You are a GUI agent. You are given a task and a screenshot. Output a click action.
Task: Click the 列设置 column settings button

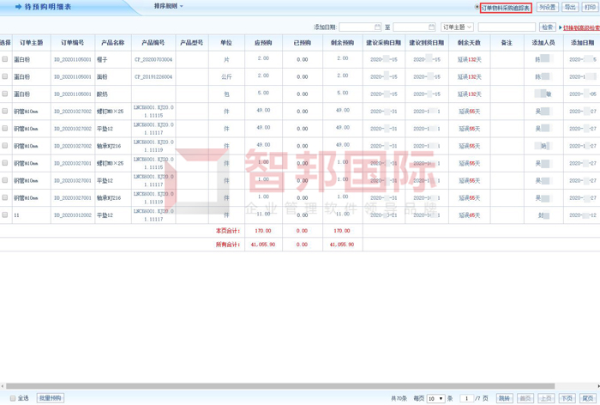548,8
